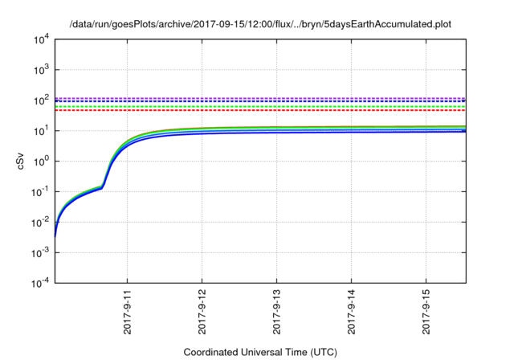Click the cSv y-axis label
The height and width of the screenshot is (360, 514).
point(20,162)
